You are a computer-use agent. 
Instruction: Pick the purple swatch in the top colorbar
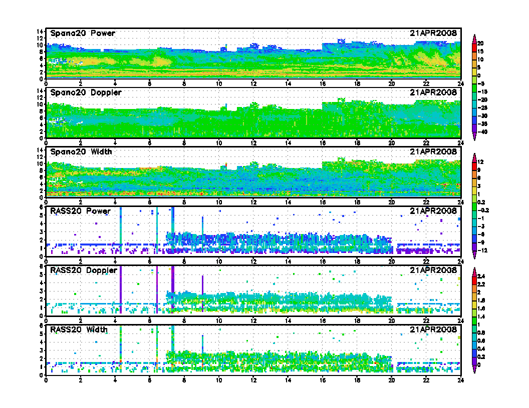pos(474,128)
